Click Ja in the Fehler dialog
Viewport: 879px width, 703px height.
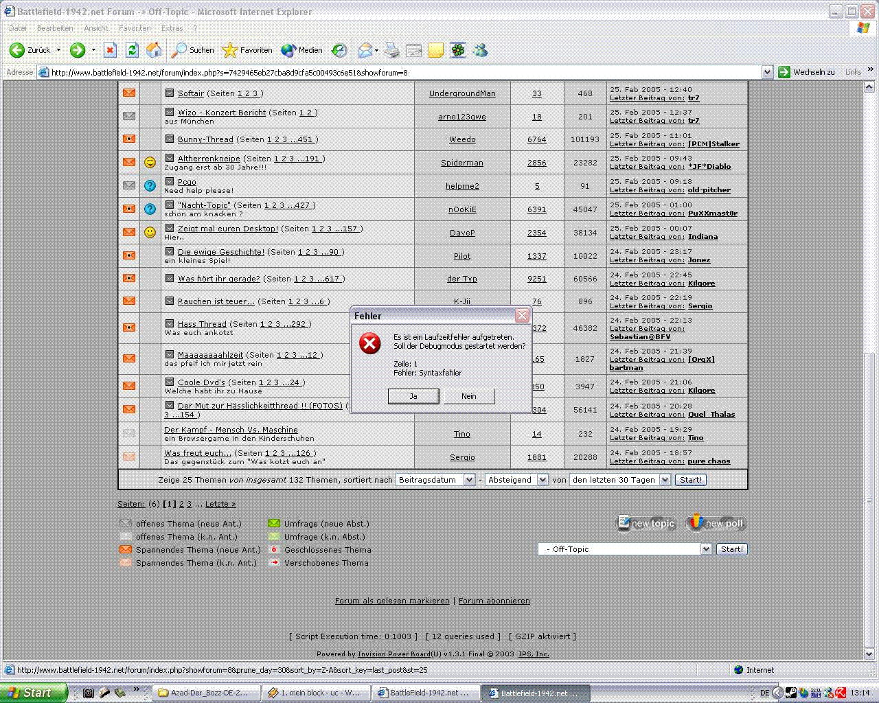point(413,396)
